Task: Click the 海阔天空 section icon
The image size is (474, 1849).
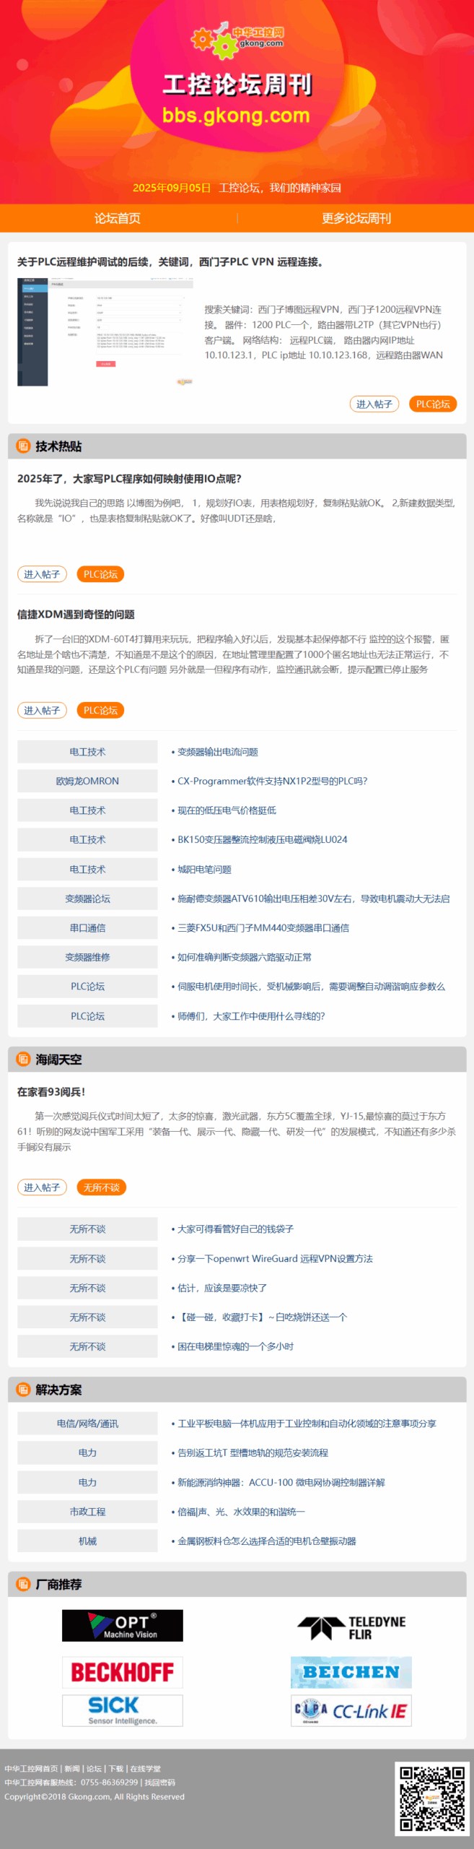Action: (x=24, y=1059)
